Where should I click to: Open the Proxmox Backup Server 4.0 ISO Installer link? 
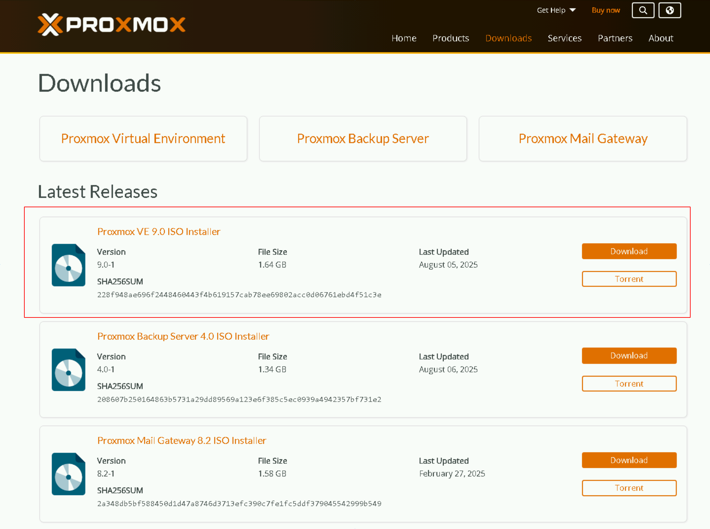183,336
